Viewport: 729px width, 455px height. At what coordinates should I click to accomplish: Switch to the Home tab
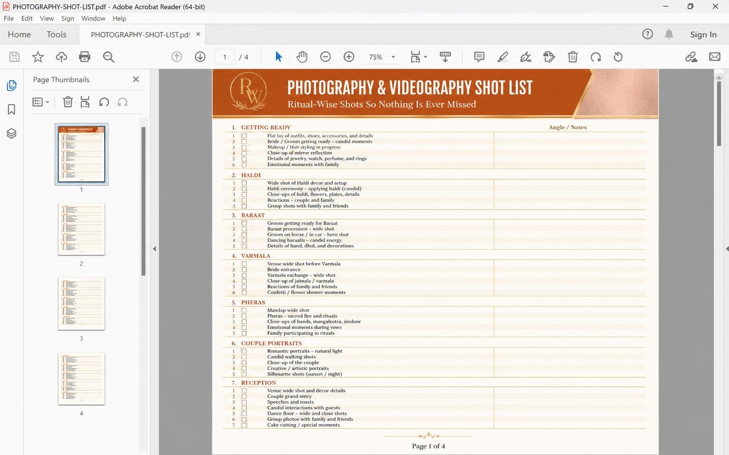tap(19, 34)
